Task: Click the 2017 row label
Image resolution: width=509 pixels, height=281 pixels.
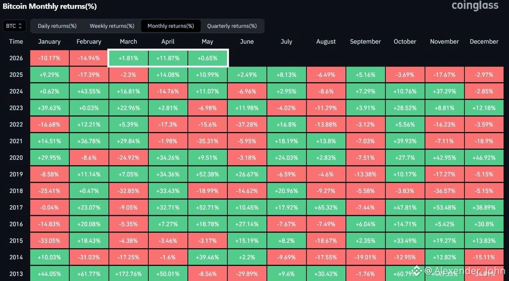Action: pos(16,208)
